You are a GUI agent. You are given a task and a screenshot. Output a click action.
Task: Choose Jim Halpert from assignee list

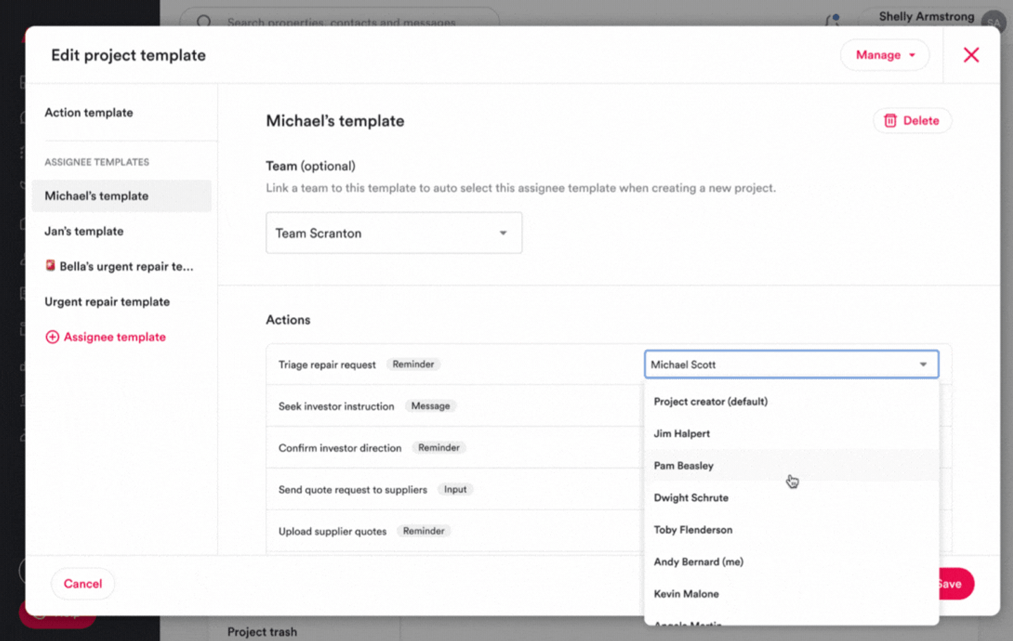(x=791, y=434)
